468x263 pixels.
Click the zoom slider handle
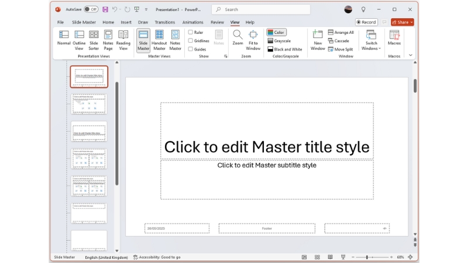coord(367,257)
